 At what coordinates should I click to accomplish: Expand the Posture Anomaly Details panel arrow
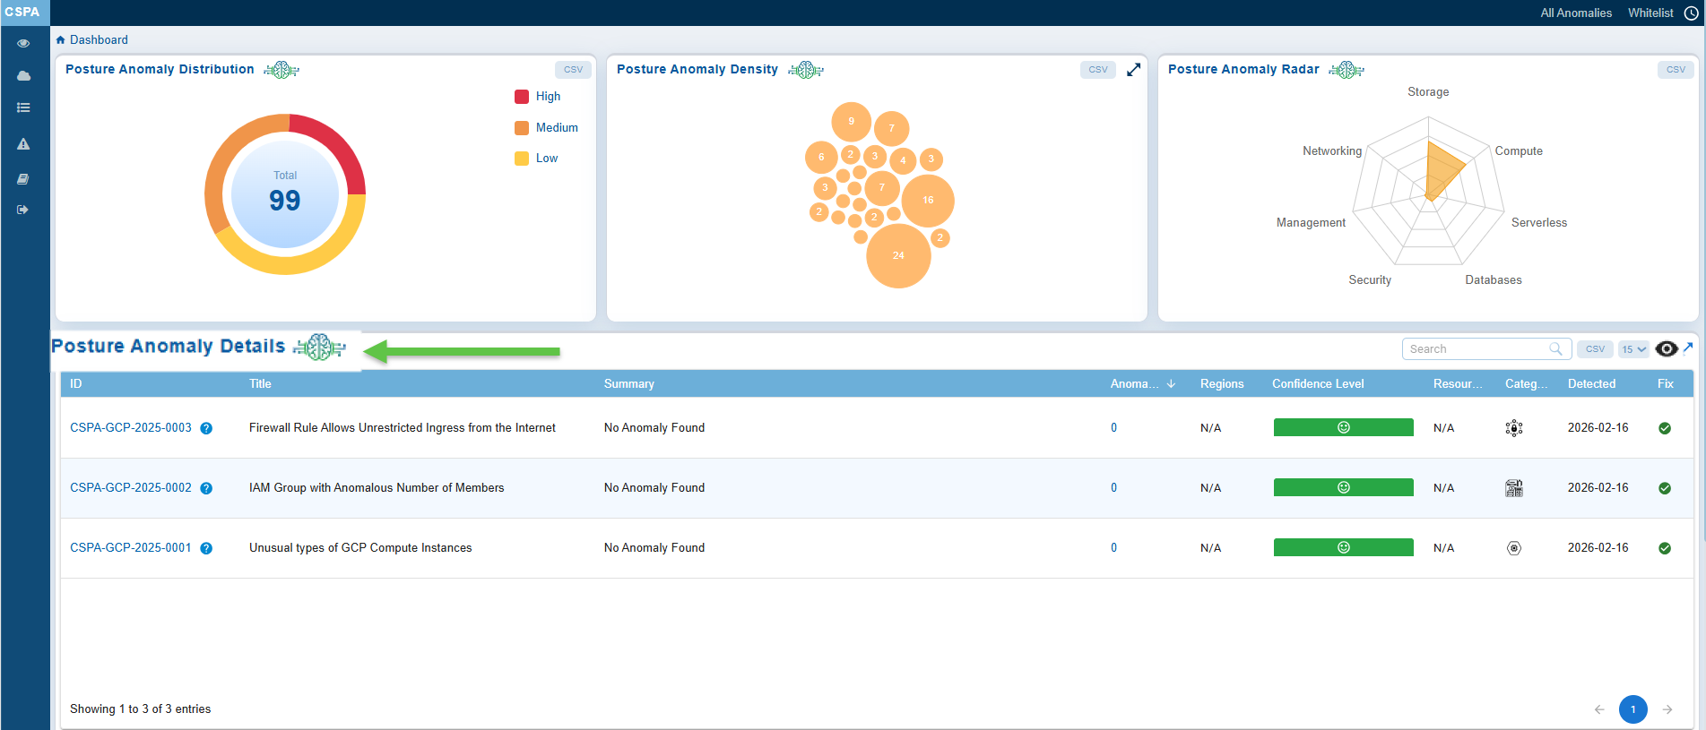coord(1688,348)
